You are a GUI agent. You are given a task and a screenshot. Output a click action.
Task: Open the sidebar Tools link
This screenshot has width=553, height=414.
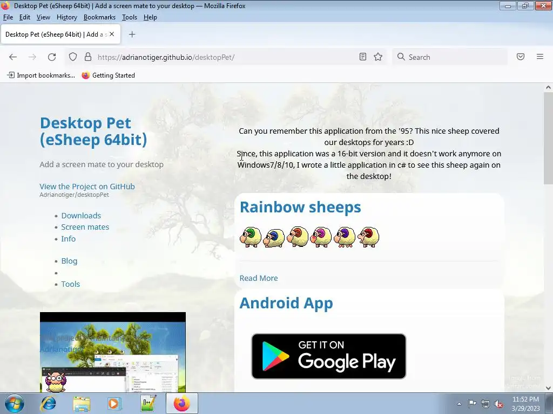click(71, 284)
